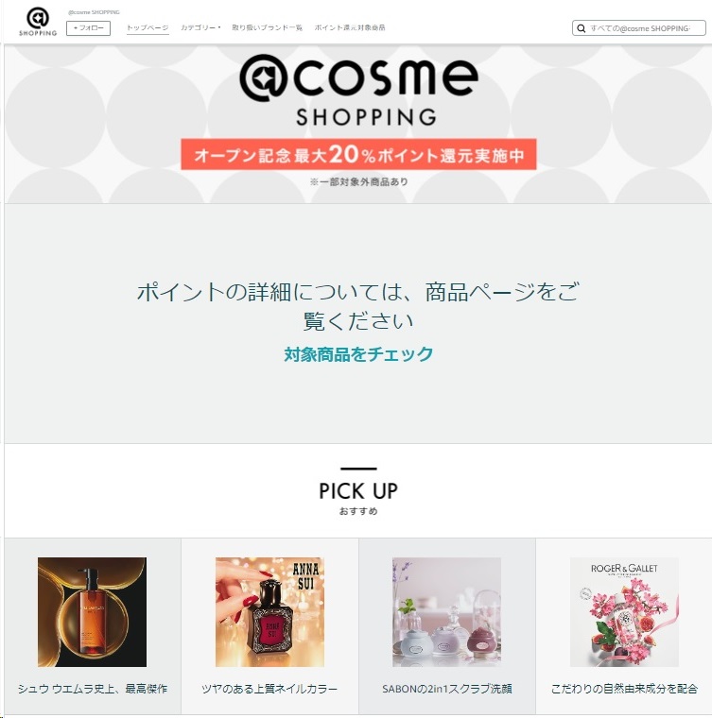Open the トップページ tab
The width and height of the screenshot is (712, 718).
coord(148,27)
